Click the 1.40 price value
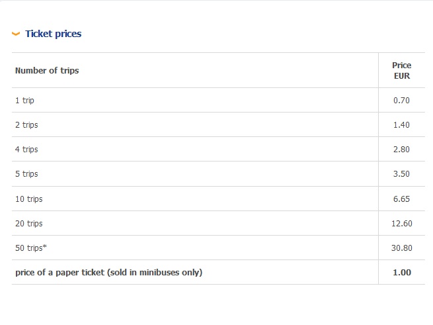433x325 pixels. (401, 125)
